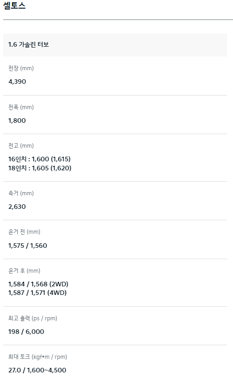Viewport: 233px width, 381px height.
Task: Click the 윤거 전 (mm) label
Action: [24, 232]
